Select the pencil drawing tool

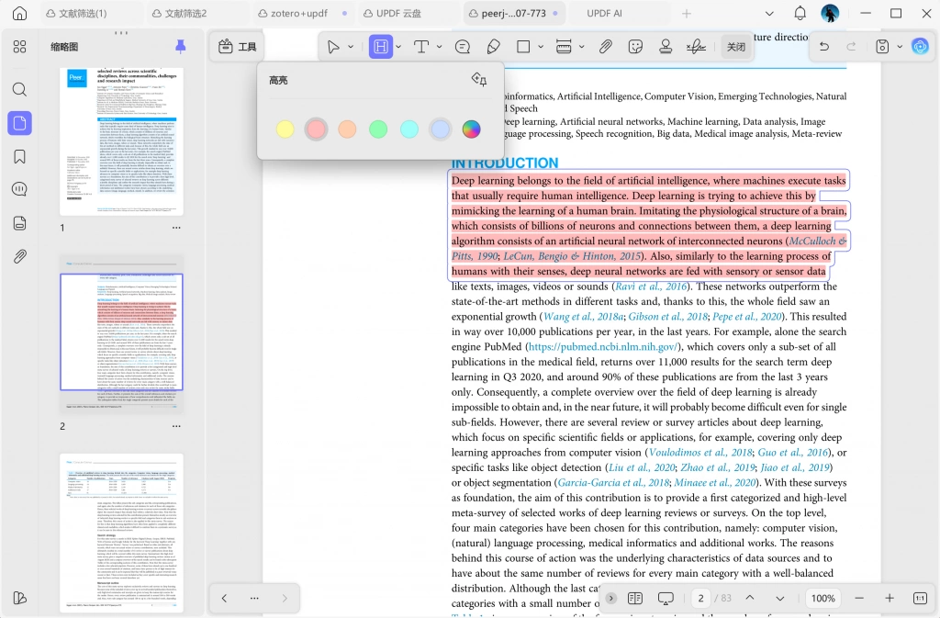[493, 47]
